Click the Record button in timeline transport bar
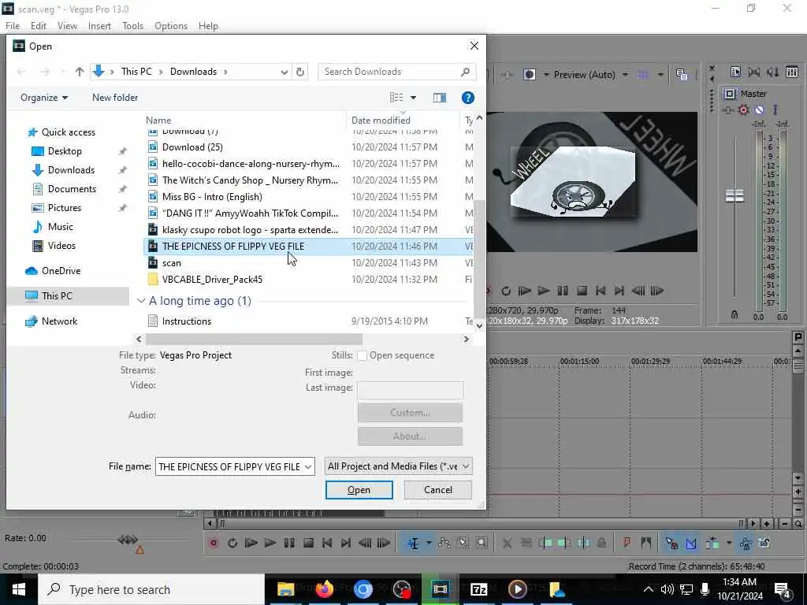 point(214,543)
